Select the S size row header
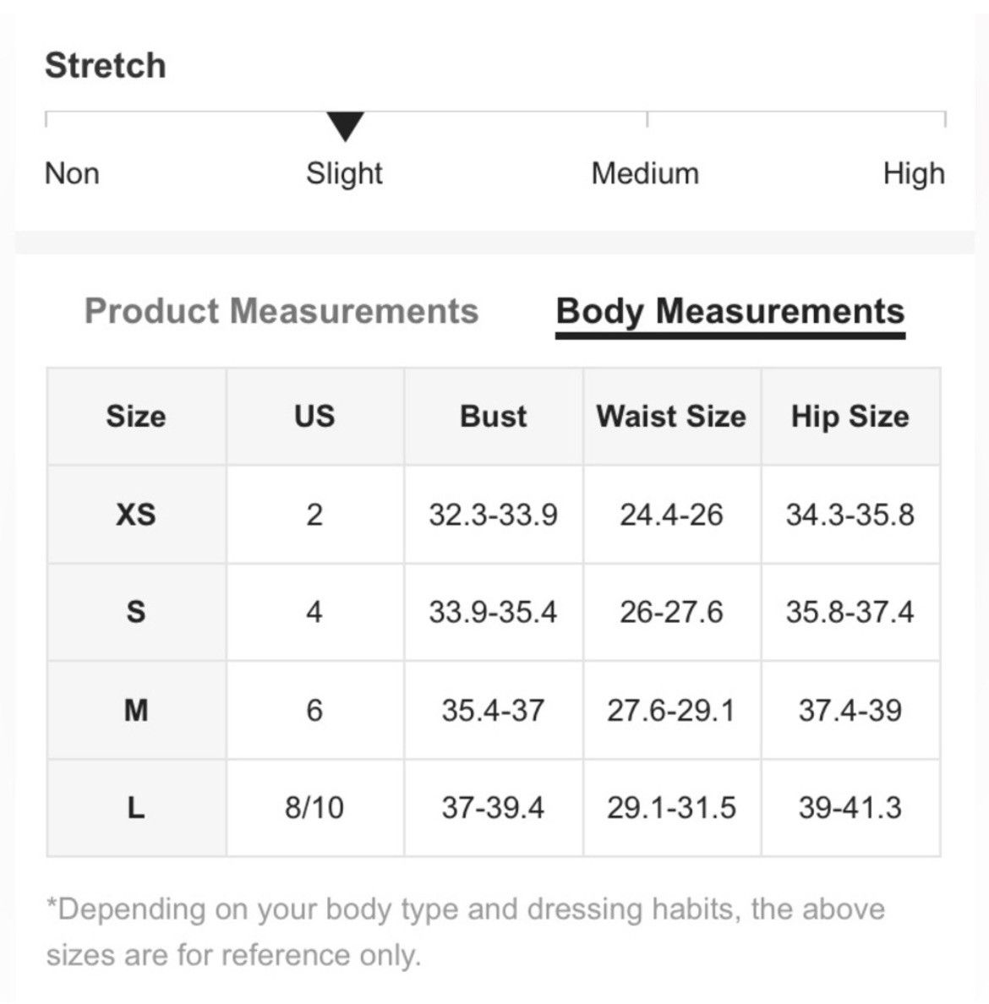The image size is (989, 1004). pyautogui.click(x=136, y=612)
